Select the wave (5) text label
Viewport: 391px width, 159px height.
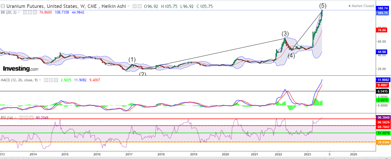(x=323, y=5)
